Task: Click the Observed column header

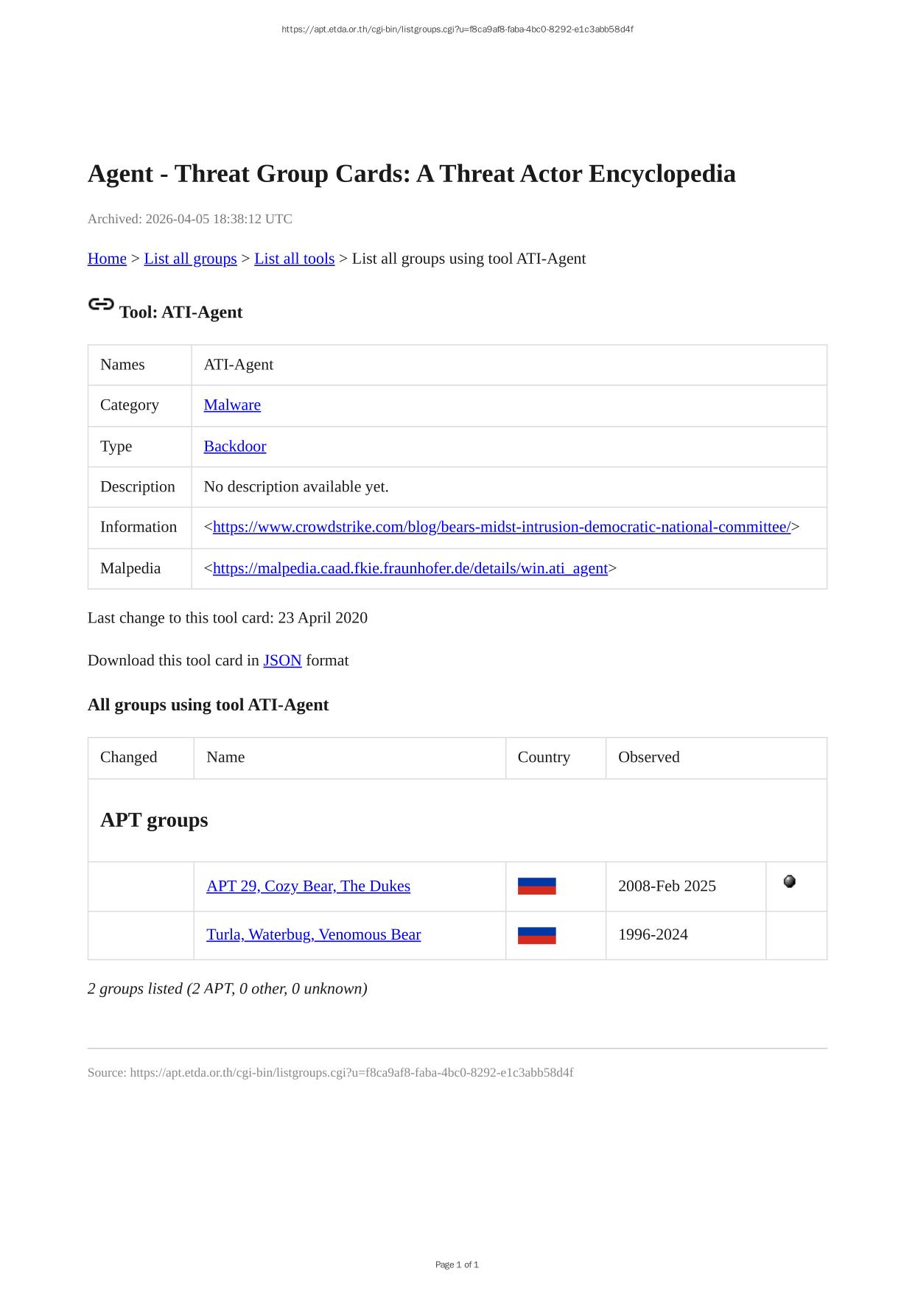Action: [648, 758]
